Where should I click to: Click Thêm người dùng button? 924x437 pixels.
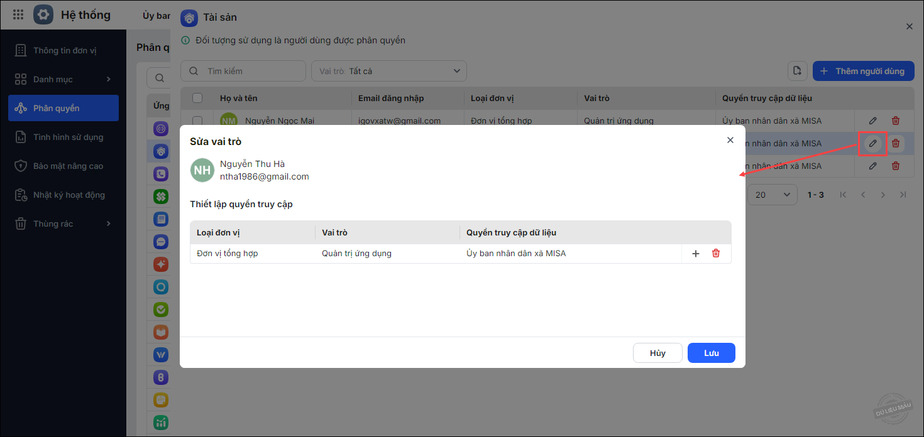[864, 71]
